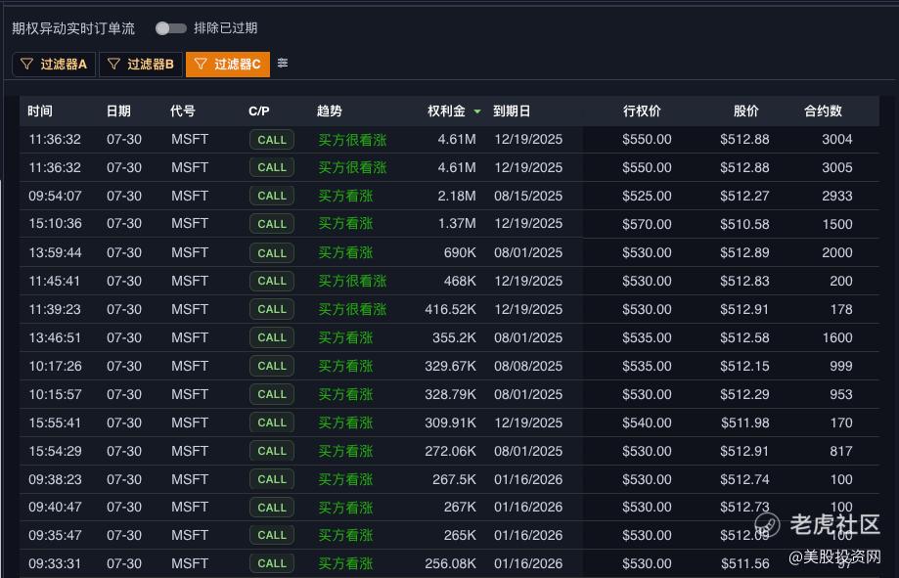
Task: Click the 09:33:31 time cell
Action: tap(55, 563)
